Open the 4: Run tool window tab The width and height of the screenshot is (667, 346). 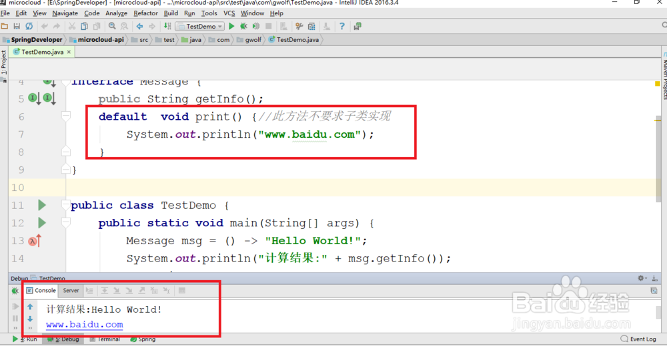pos(24,339)
